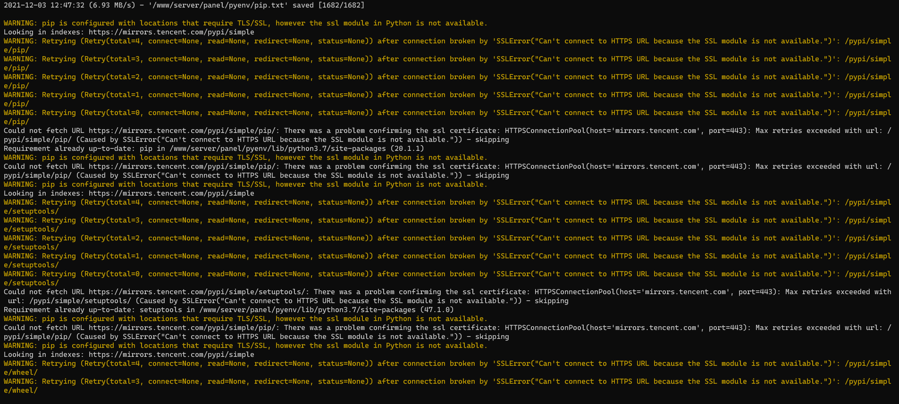
Task: Click "Requirement already up-to-date: pip" text
Action: [x=77, y=148]
